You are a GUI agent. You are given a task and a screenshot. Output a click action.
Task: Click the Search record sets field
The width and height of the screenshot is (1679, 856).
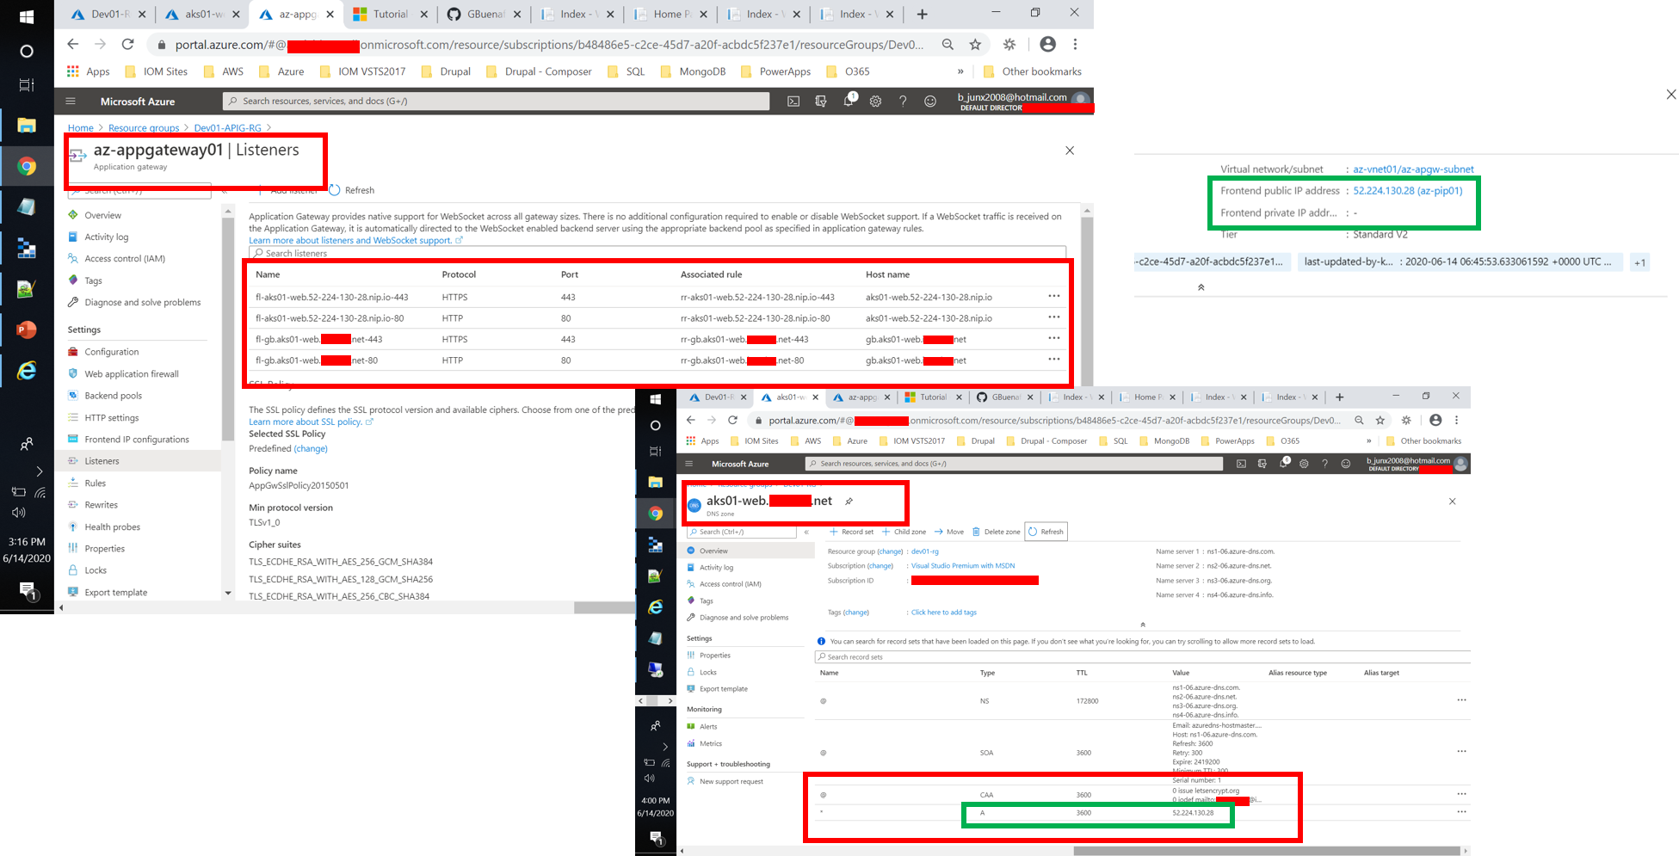click(1142, 657)
